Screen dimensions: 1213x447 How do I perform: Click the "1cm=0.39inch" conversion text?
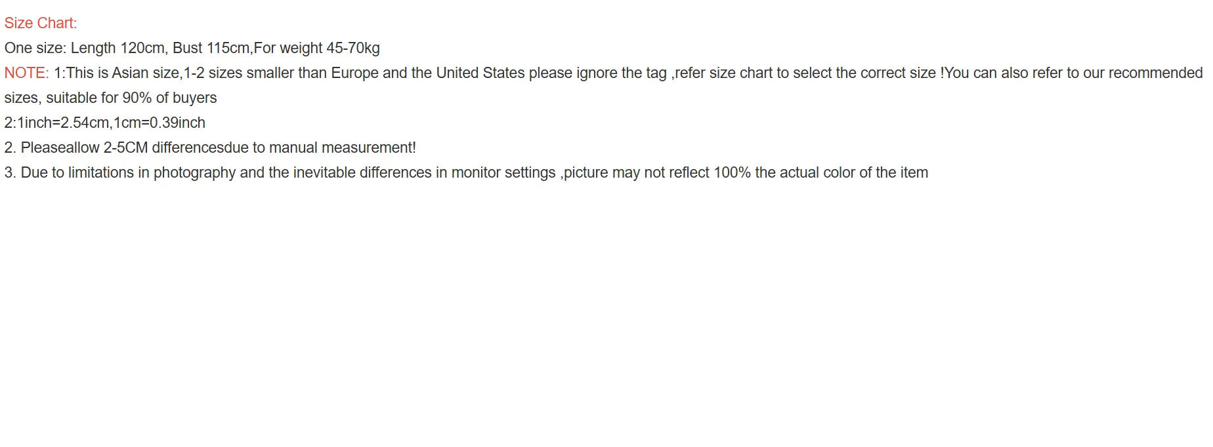click(159, 123)
